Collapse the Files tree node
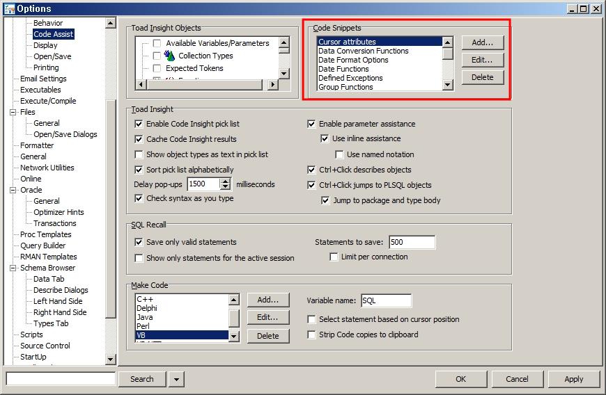Viewport: 606px width, 395px height. pos(13,112)
